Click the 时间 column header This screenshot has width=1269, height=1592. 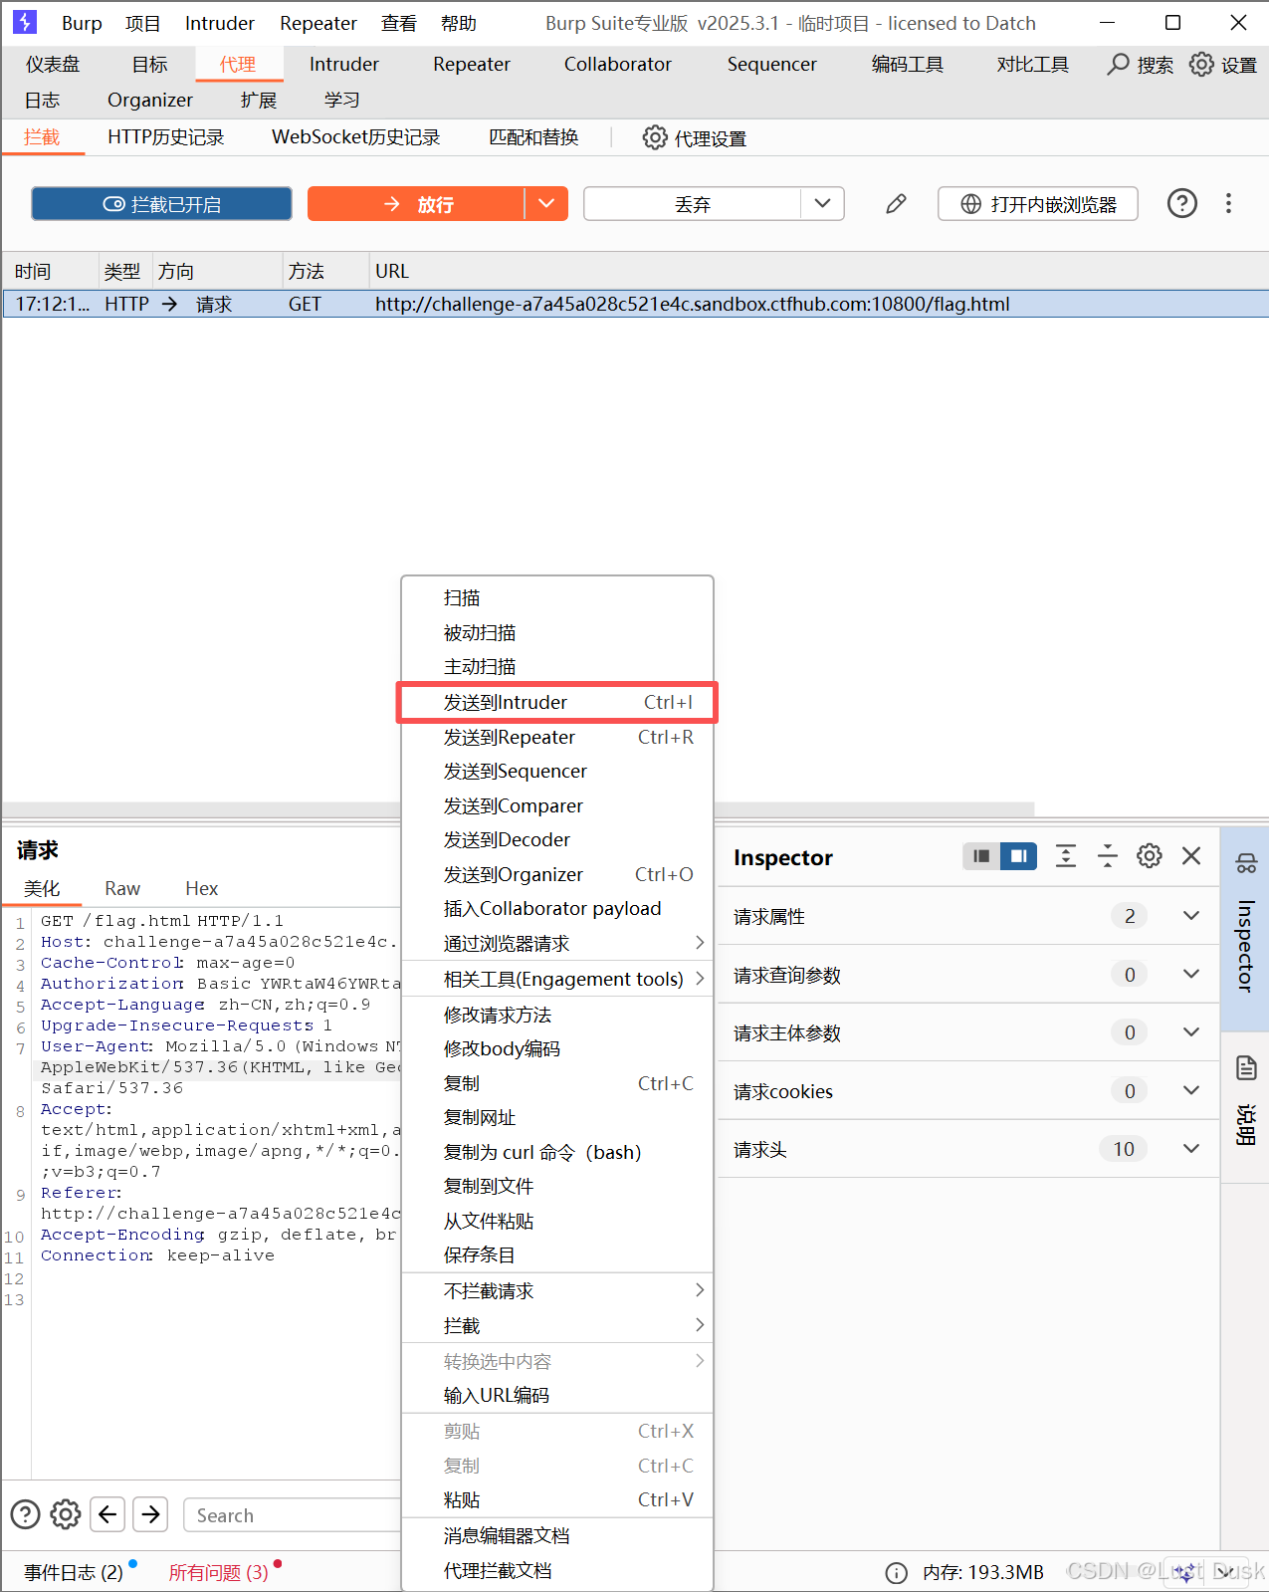click(50, 271)
